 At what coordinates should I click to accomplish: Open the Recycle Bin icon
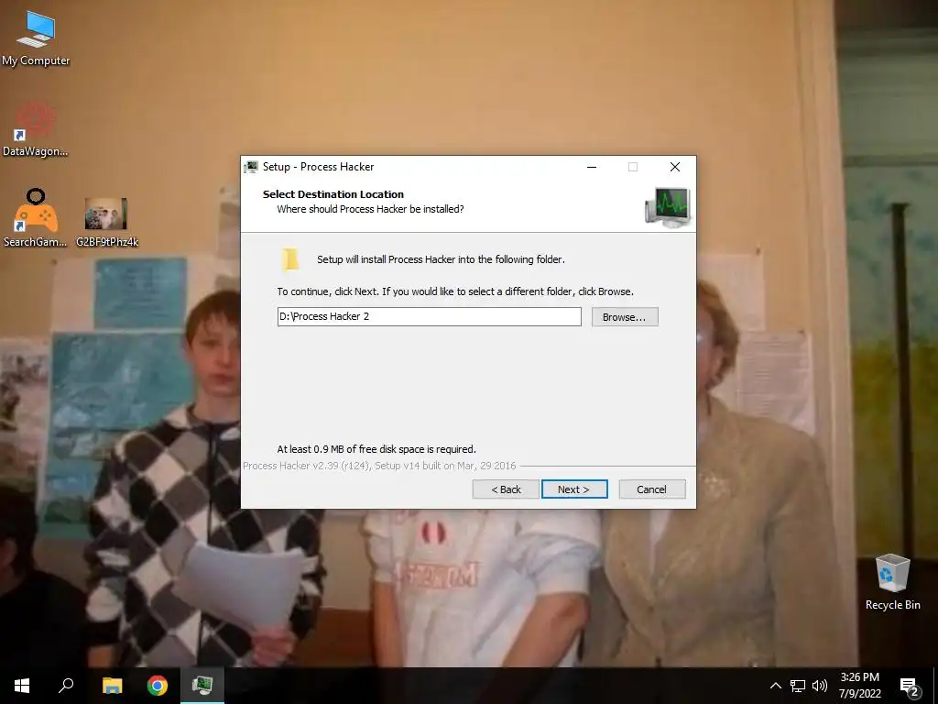892,582
